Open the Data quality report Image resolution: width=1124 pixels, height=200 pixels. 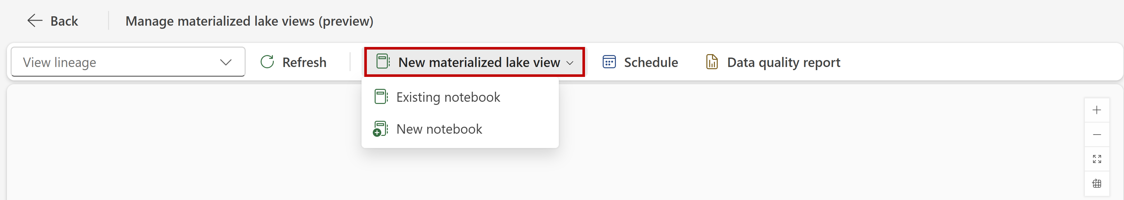tap(773, 62)
